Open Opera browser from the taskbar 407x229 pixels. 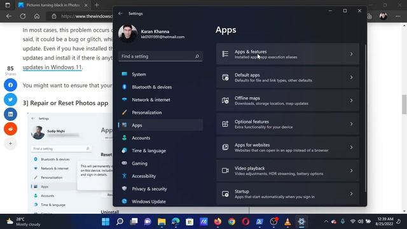point(245,221)
